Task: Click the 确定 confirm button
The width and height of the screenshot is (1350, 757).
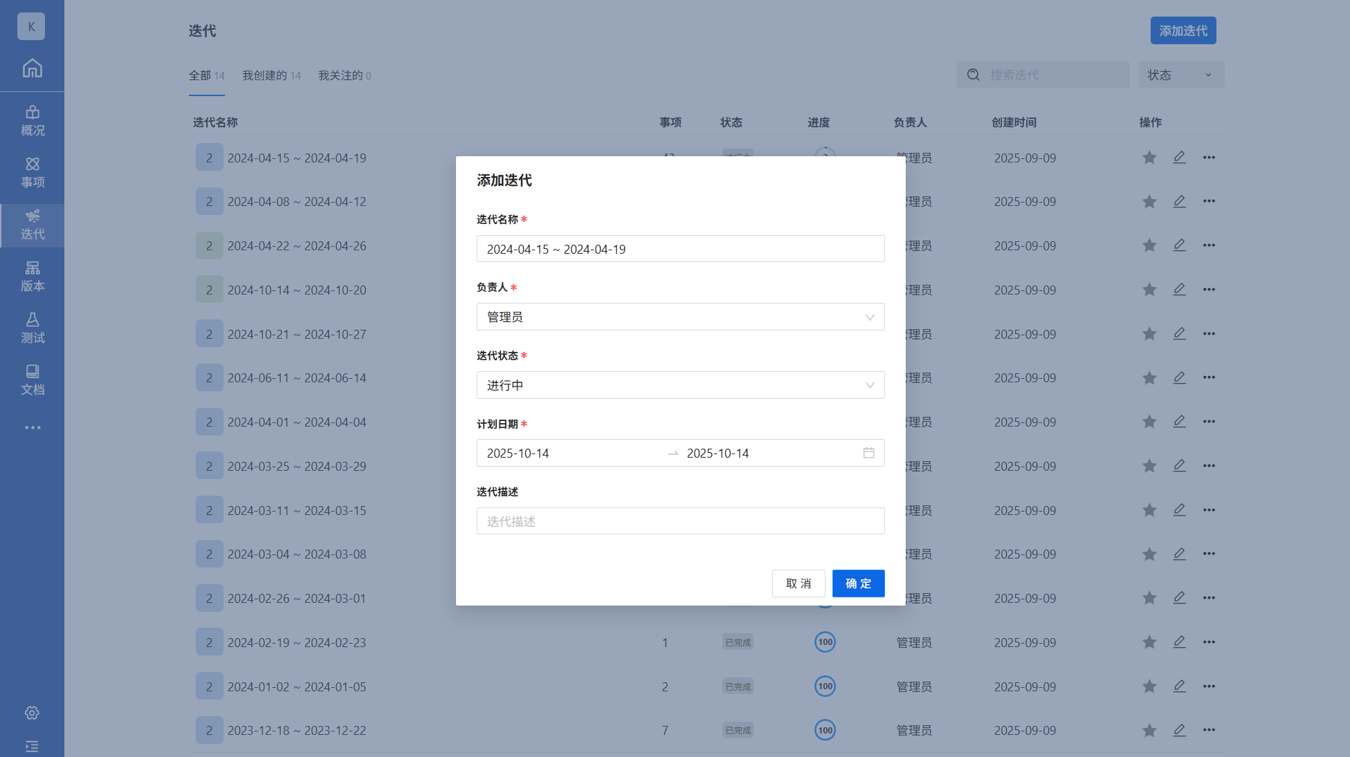Action: [858, 583]
